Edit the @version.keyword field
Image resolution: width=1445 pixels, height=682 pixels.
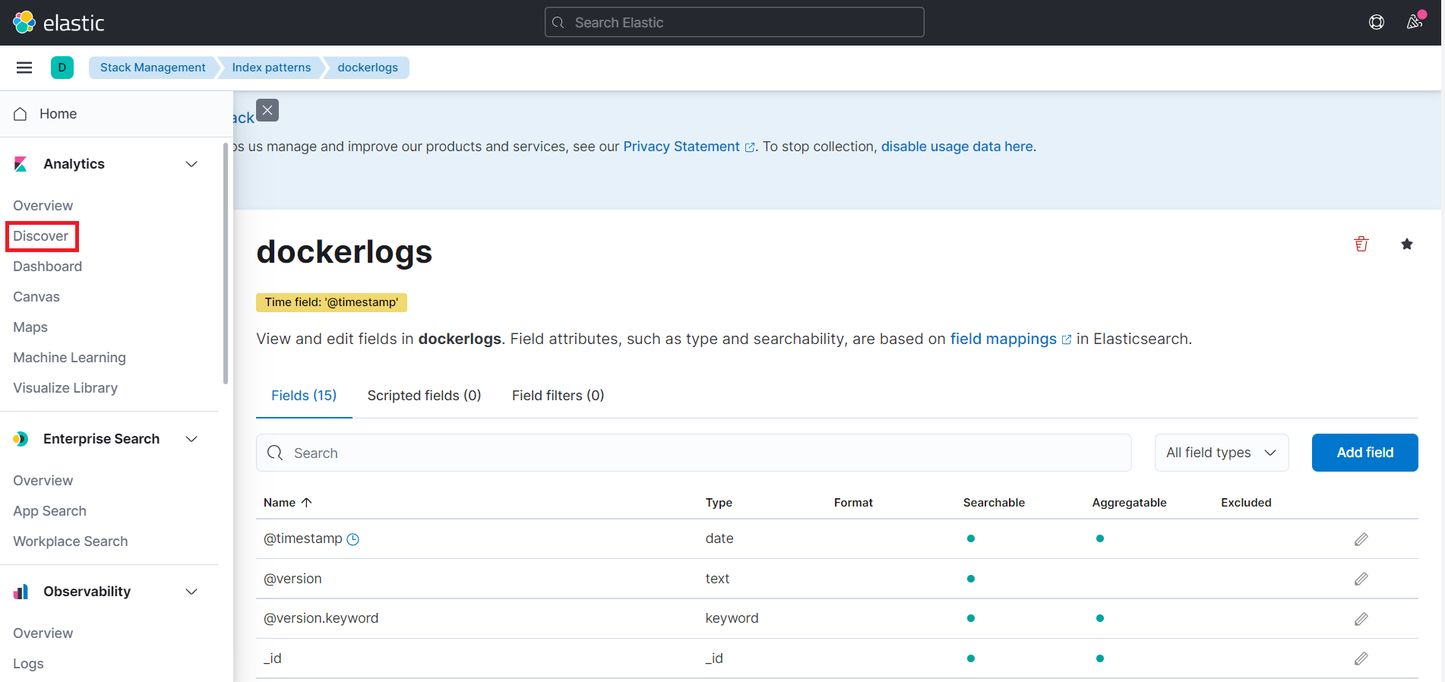pos(1361,619)
